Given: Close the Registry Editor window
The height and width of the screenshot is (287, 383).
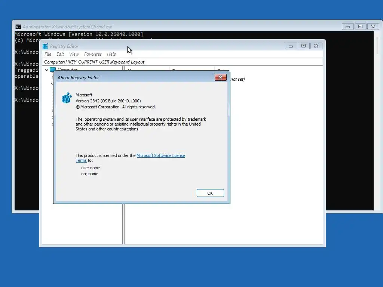Looking at the screenshot, I should [316, 46].
